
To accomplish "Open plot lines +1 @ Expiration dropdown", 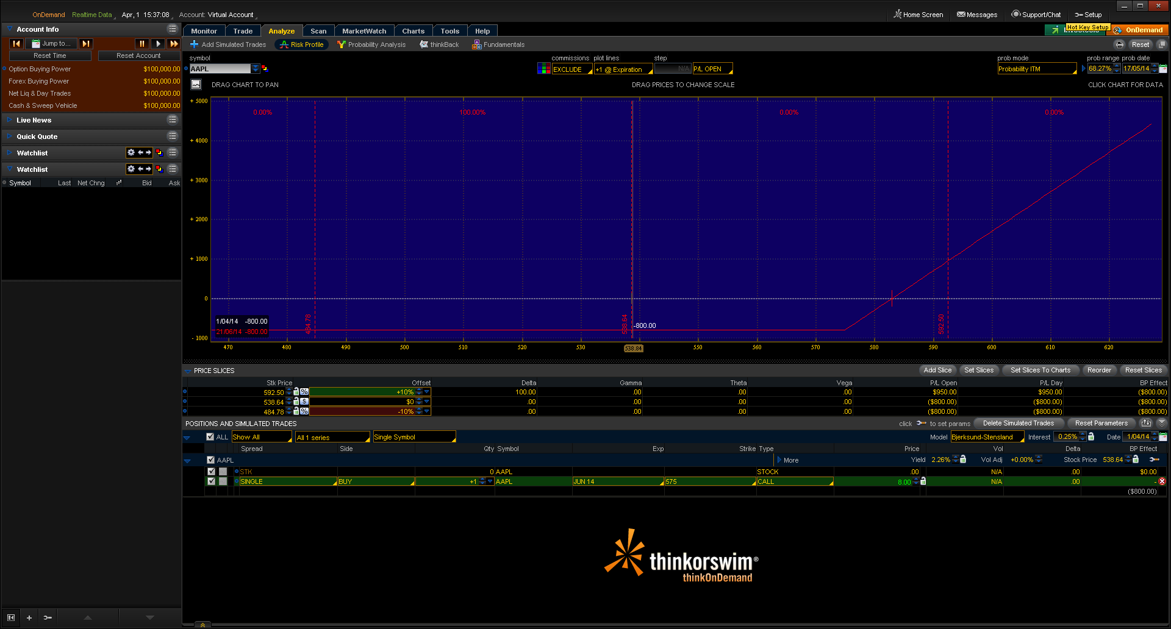I will 623,69.
